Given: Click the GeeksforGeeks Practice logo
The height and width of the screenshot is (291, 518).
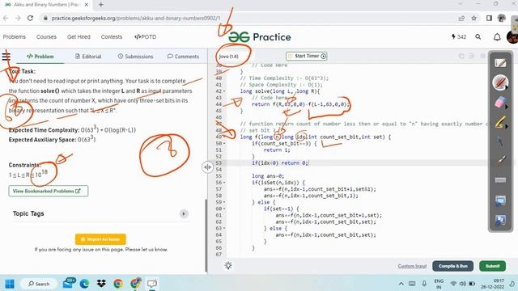Looking at the screenshot, I should coord(260,37).
